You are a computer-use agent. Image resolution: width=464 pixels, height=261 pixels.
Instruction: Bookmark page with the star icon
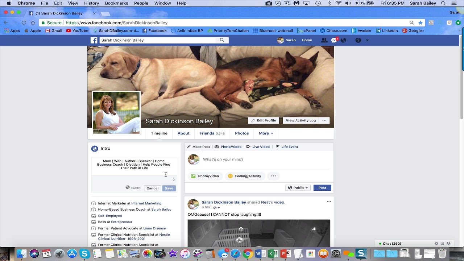(x=420, y=22)
